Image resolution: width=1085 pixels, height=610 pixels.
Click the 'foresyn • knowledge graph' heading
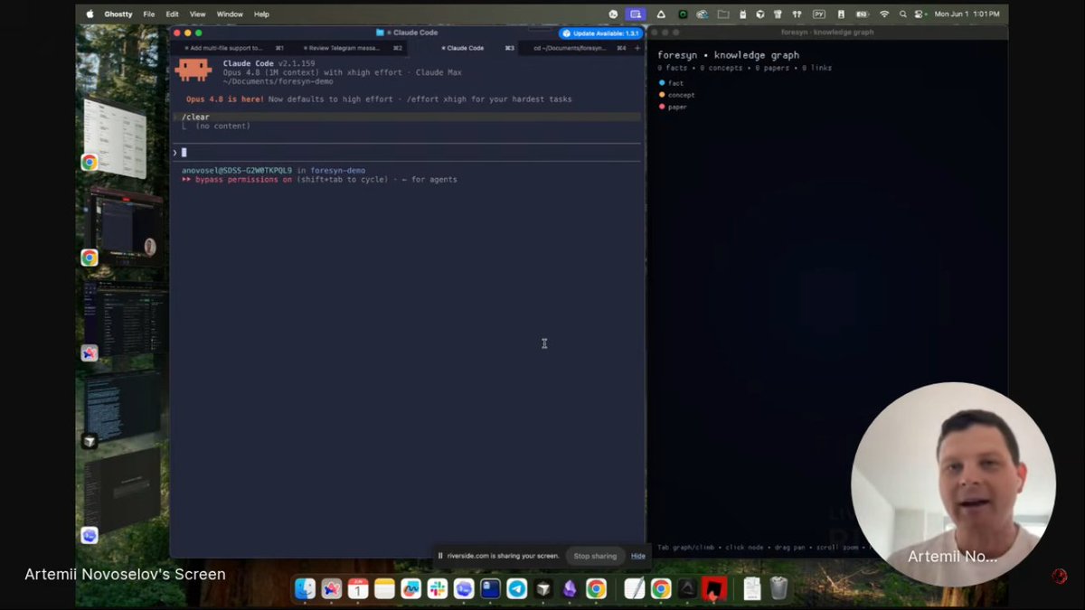click(x=728, y=55)
